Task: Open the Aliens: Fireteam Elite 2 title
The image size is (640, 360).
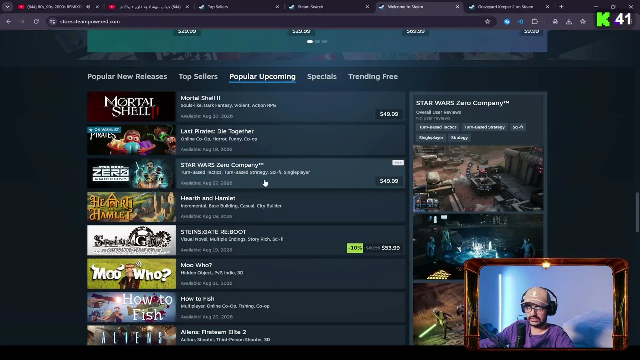Action: point(213,332)
